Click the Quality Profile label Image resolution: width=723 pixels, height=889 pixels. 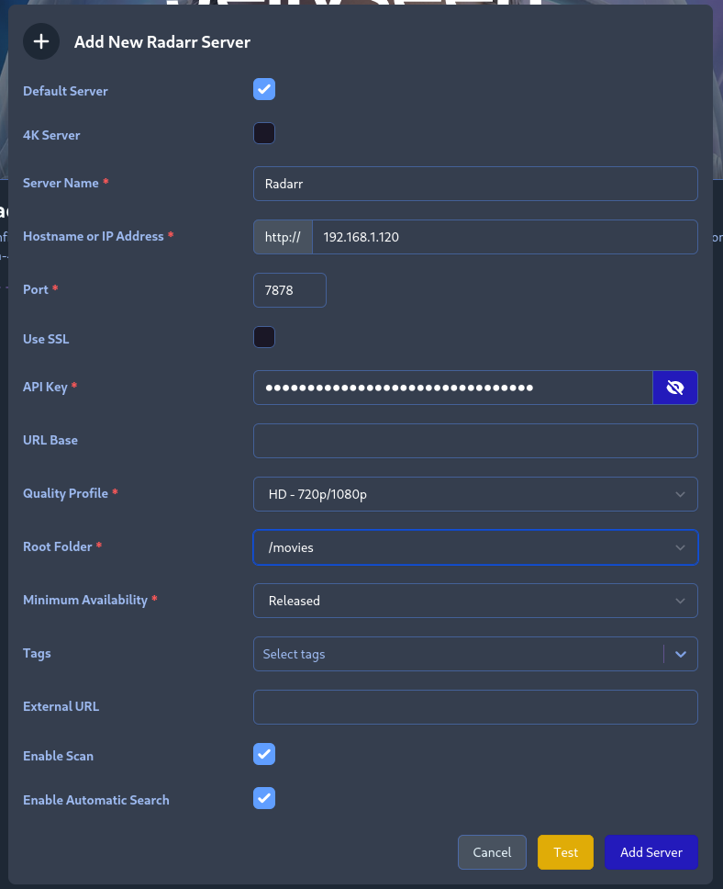click(65, 493)
